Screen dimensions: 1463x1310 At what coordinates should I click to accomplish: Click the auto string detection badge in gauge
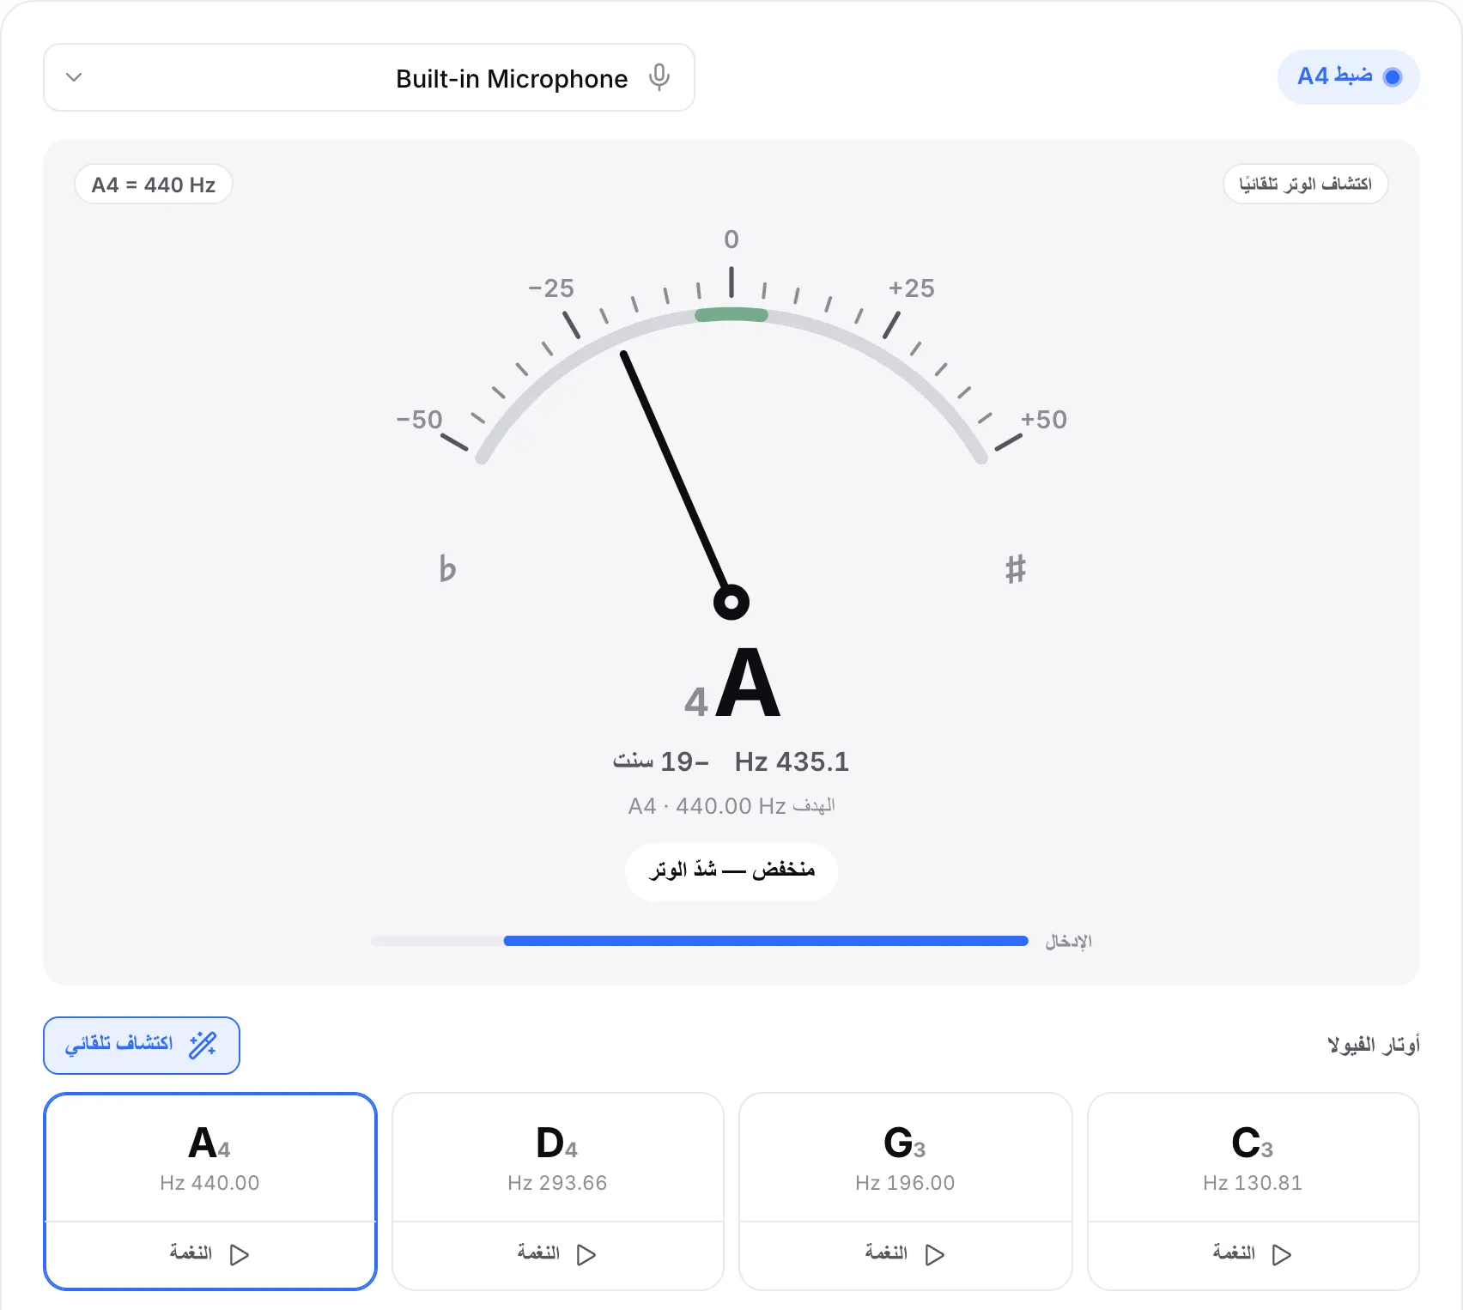(1305, 184)
